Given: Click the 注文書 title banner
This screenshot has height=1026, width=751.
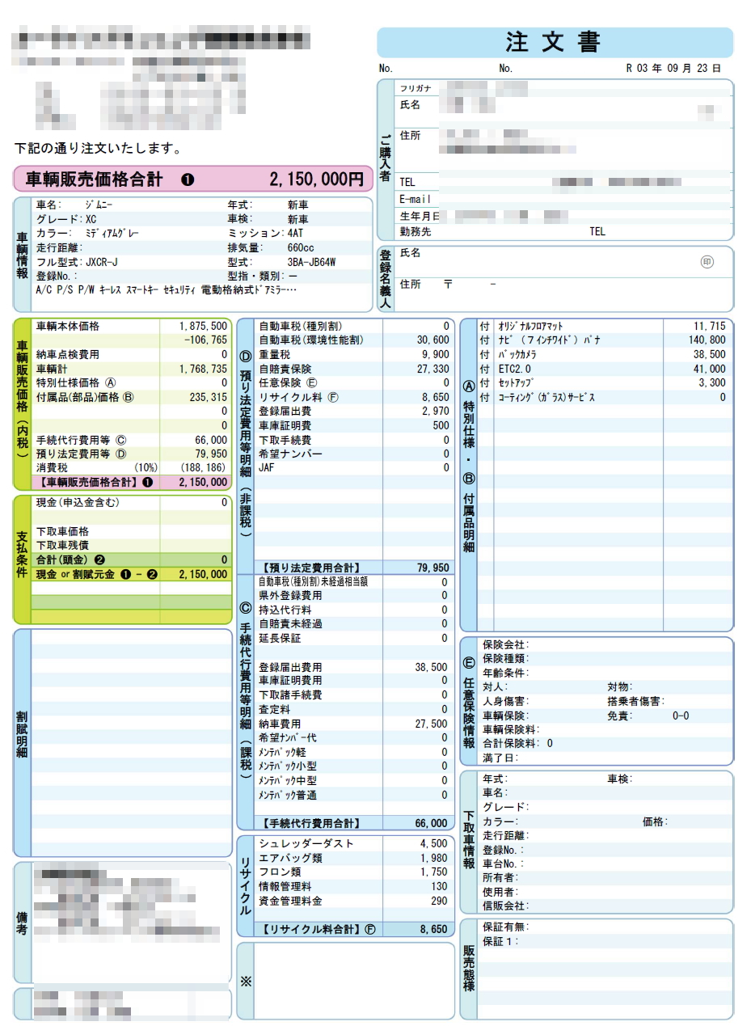Looking at the screenshot, I should [554, 42].
